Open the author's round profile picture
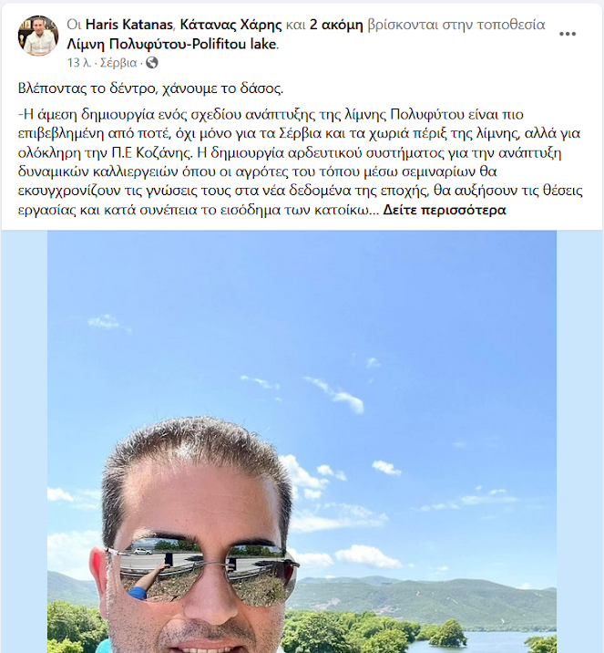 (x=38, y=36)
